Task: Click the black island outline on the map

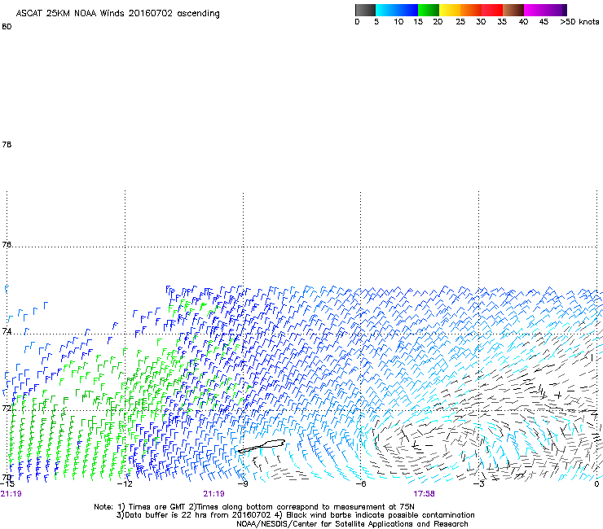Action: 262,446
